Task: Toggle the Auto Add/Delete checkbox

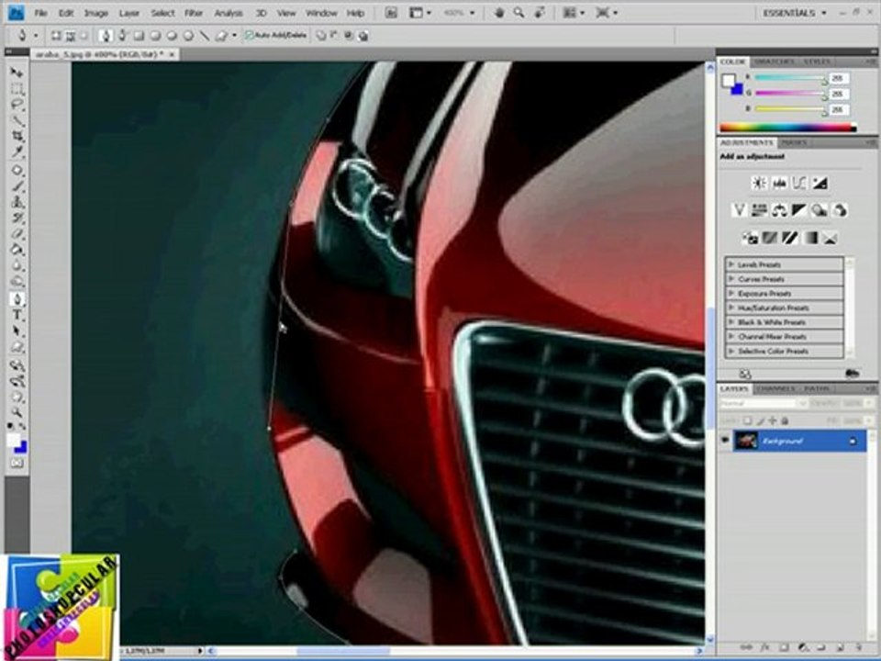Action: (x=249, y=36)
